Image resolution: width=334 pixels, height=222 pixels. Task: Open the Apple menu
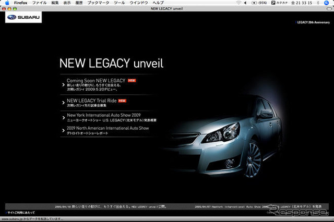point(7,3)
